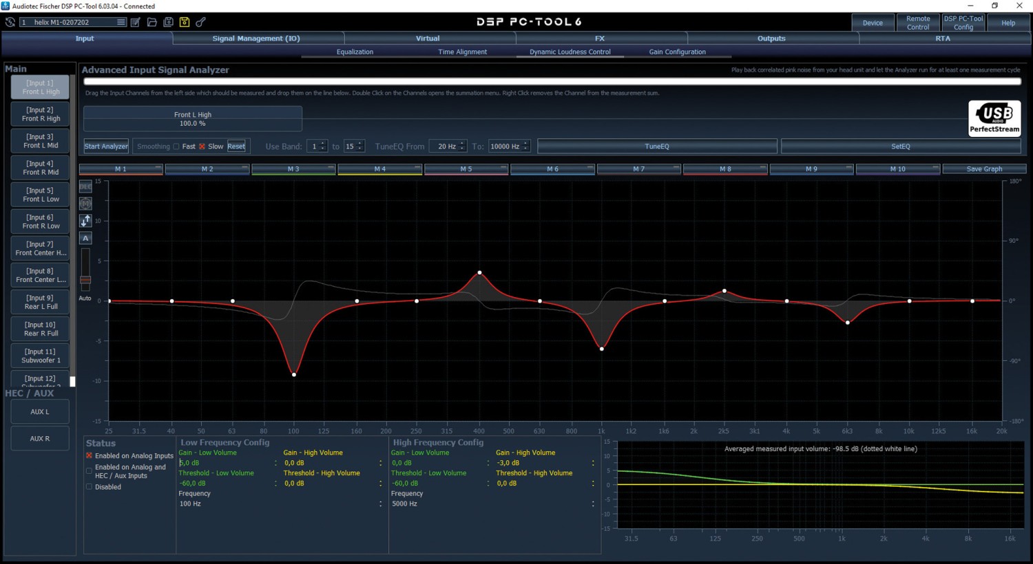Open the RTA tab

(x=943, y=39)
